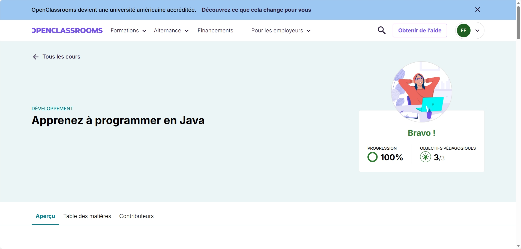The width and height of the screenshot is (521, 249).
Task: Click the Bravo ! heading
Action: coord(421,133)
